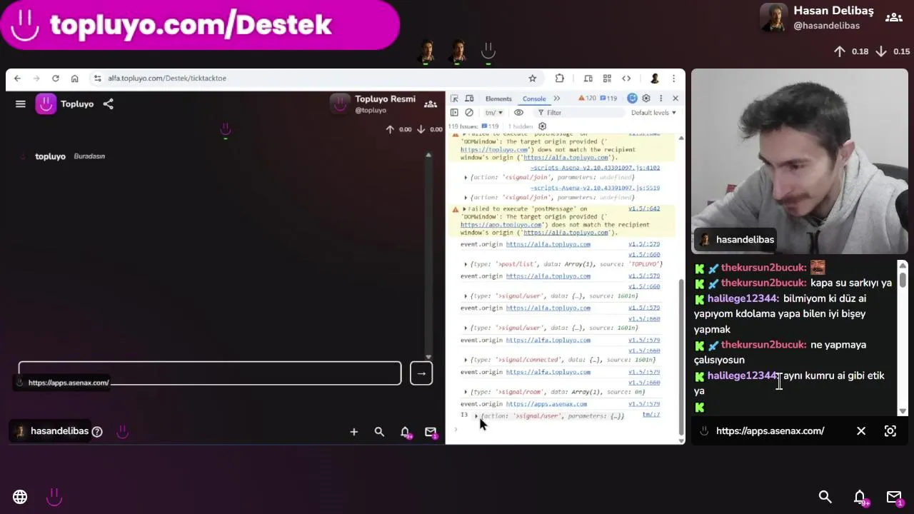
Task: Open the tm/ JavaScript context dropdown
Action: (494, 113)
